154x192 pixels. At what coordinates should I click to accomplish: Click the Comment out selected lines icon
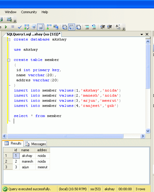pyautogui.click(x=87, y=27)
